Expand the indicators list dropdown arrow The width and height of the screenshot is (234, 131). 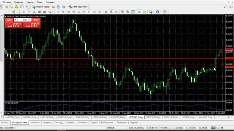tap(154, 12)
